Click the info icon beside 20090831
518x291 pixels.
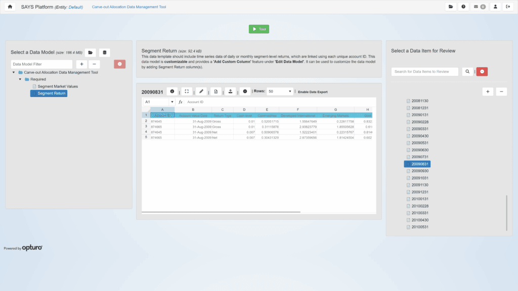click(x=172, y=91)
